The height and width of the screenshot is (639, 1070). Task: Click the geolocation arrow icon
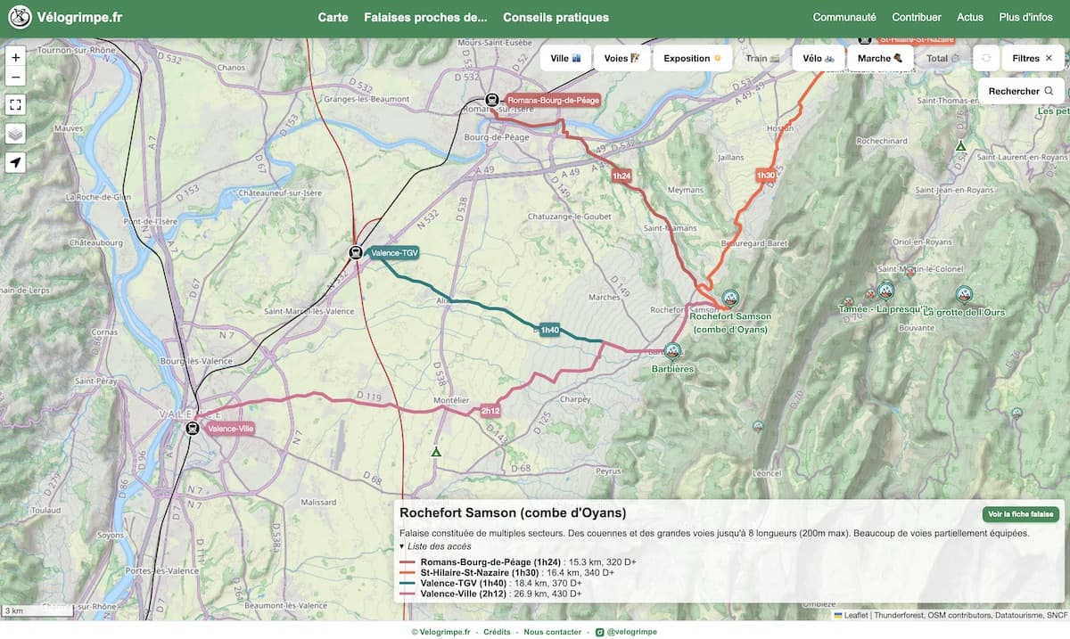tap(13, 162)
